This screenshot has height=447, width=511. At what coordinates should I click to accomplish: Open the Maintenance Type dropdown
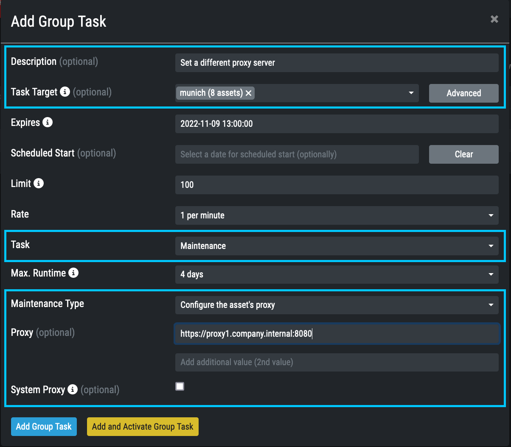(337, 305)
